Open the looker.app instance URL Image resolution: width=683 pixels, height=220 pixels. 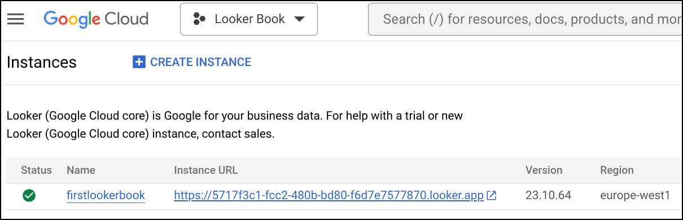[x=329, y=196]
